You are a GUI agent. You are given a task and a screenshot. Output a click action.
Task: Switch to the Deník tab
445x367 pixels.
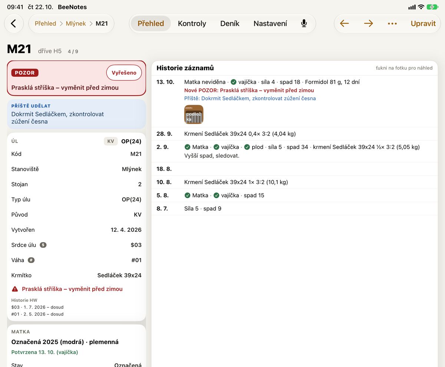click(x=230, y=23)
